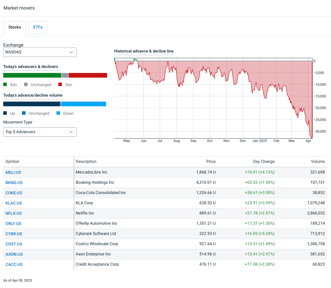Click the price 4,310.01 U
331x288 pixels.
tap(206, 183)
